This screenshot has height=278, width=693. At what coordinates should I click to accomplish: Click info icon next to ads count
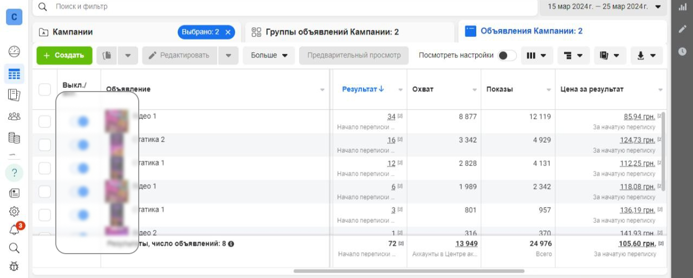231,244
